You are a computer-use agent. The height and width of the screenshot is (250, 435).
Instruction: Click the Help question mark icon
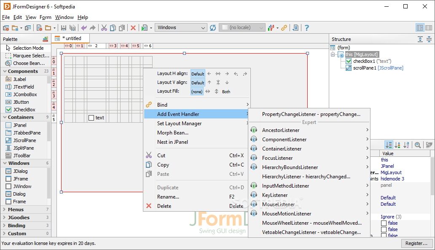click(306, 28)
